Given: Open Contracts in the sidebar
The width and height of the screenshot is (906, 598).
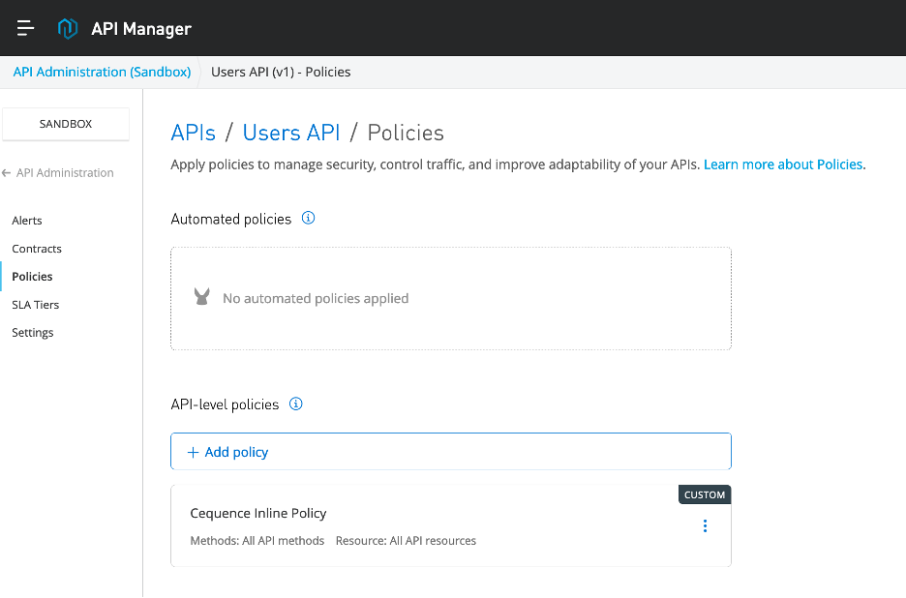Looking at the screenshot, I should (x=37, y=249).
